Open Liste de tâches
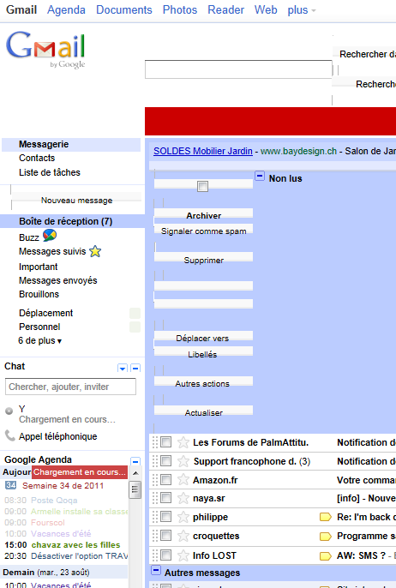Image resolution: width=396 pixels, height=588 pixels. 50,172
